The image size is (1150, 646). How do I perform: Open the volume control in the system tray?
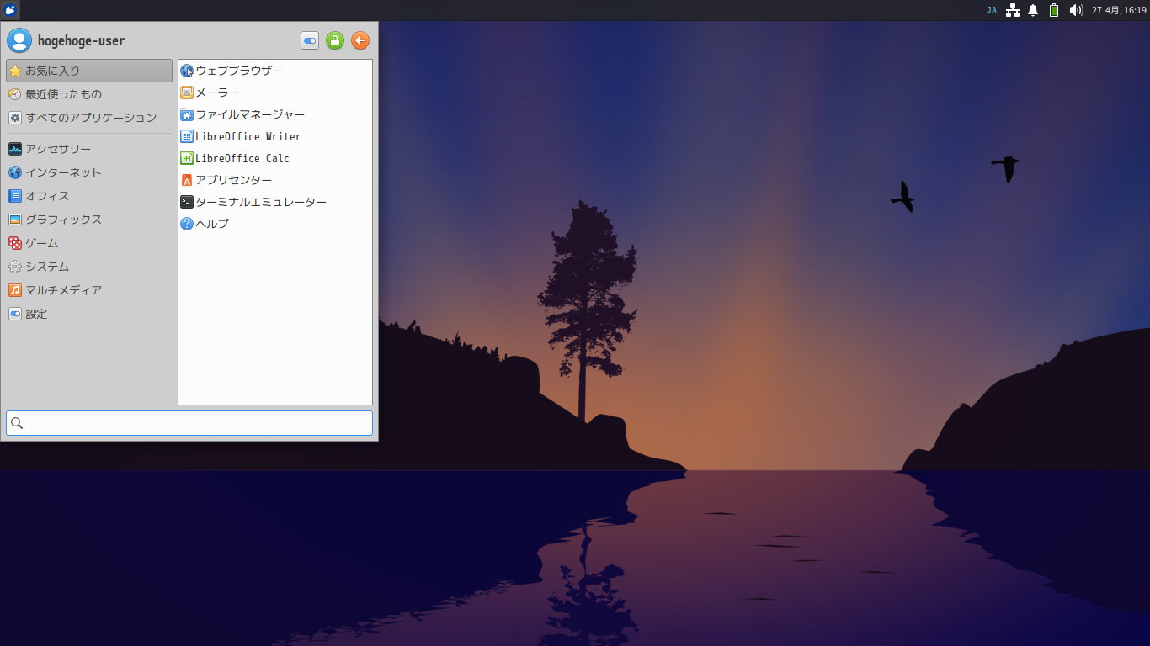click(1076, 10)
